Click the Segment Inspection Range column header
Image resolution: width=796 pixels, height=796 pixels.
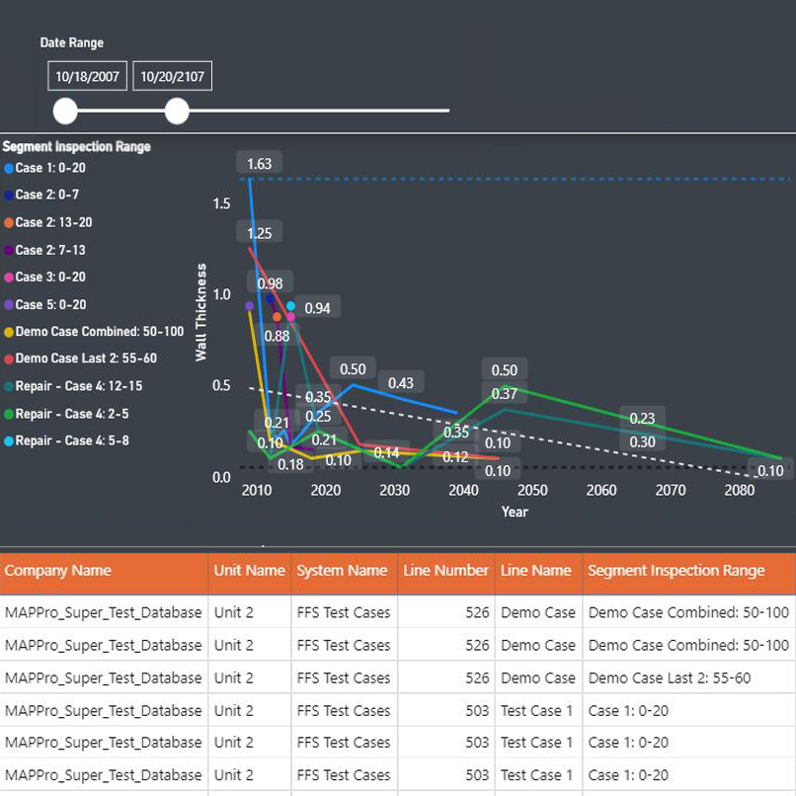pyautogui.click(x=676, y=572)
